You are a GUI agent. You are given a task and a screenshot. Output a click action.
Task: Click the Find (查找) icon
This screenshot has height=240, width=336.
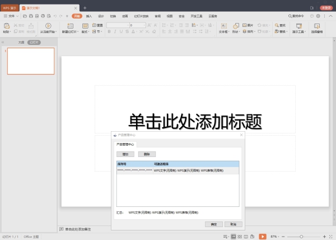point(279,25)
